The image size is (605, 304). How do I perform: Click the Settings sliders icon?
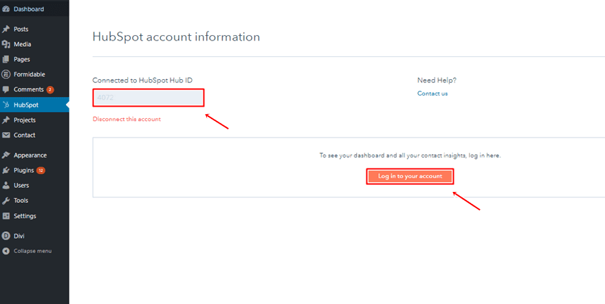pyautogui.click(x=5, y=216)
